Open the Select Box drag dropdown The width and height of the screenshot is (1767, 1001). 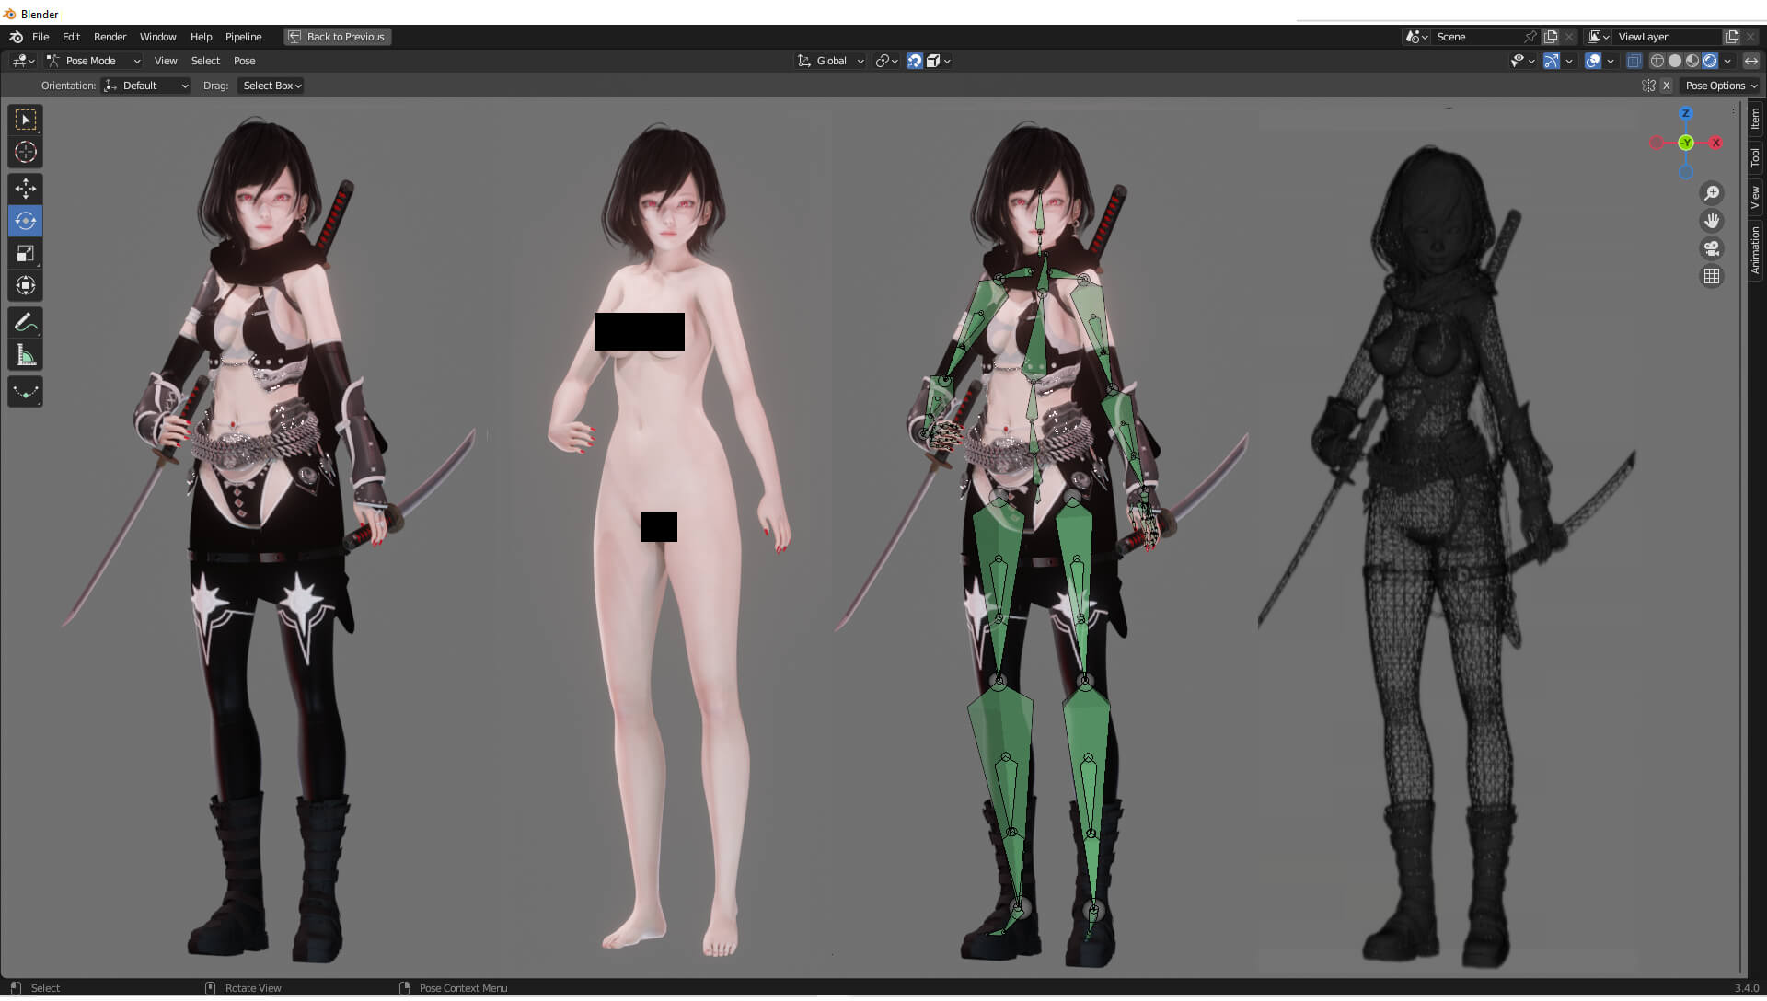(x=271, y=86)
